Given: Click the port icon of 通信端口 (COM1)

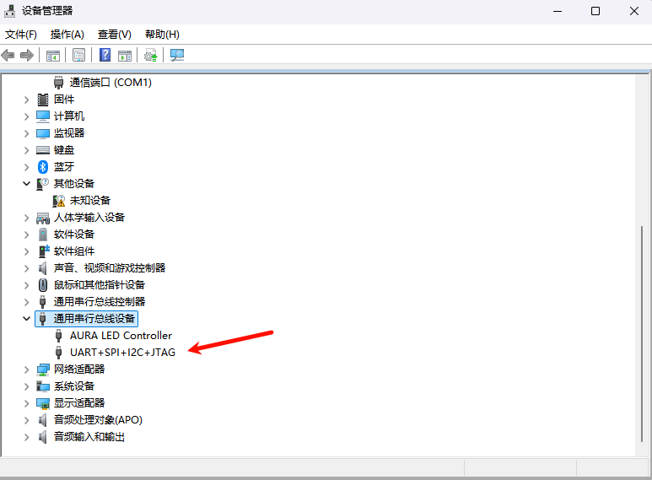Looking at the screenshot, I should (59, 83).
